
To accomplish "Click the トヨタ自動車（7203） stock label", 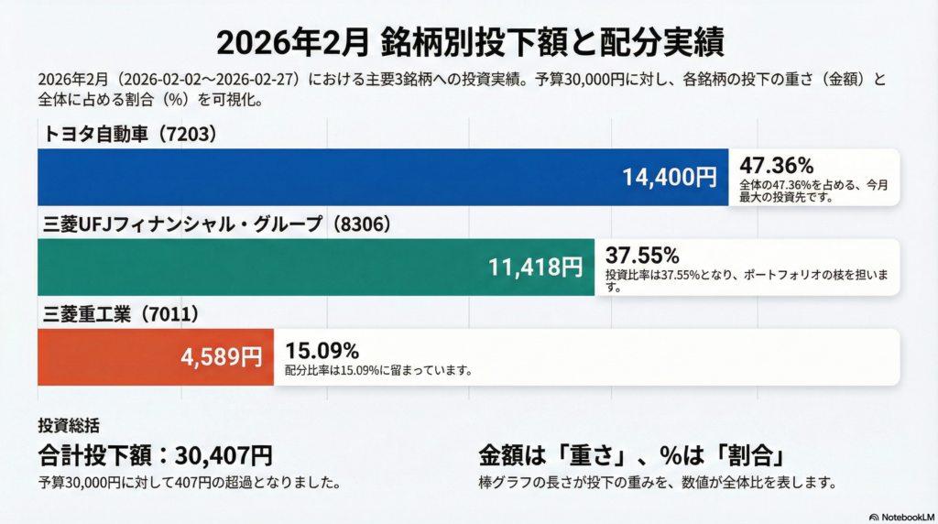I will click(130, 135).
